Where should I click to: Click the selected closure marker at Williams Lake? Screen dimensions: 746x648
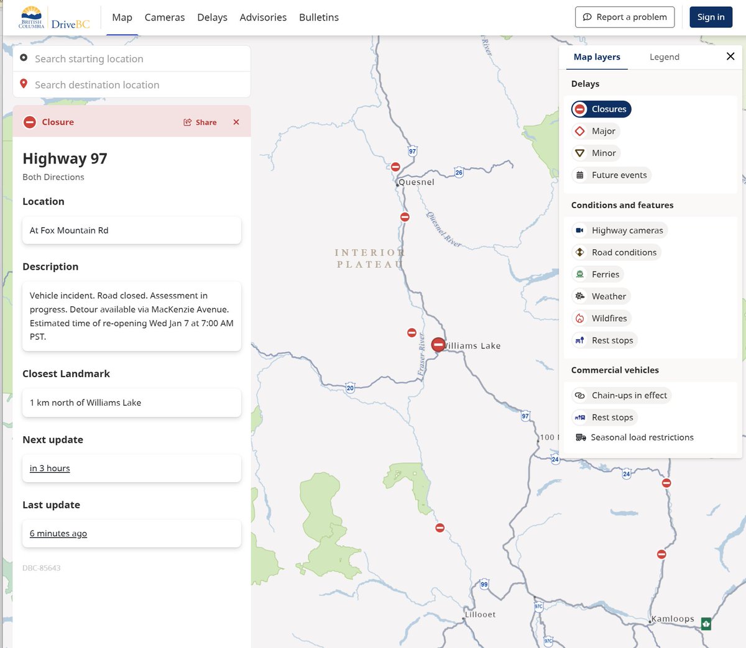click(x=438, y=344)
